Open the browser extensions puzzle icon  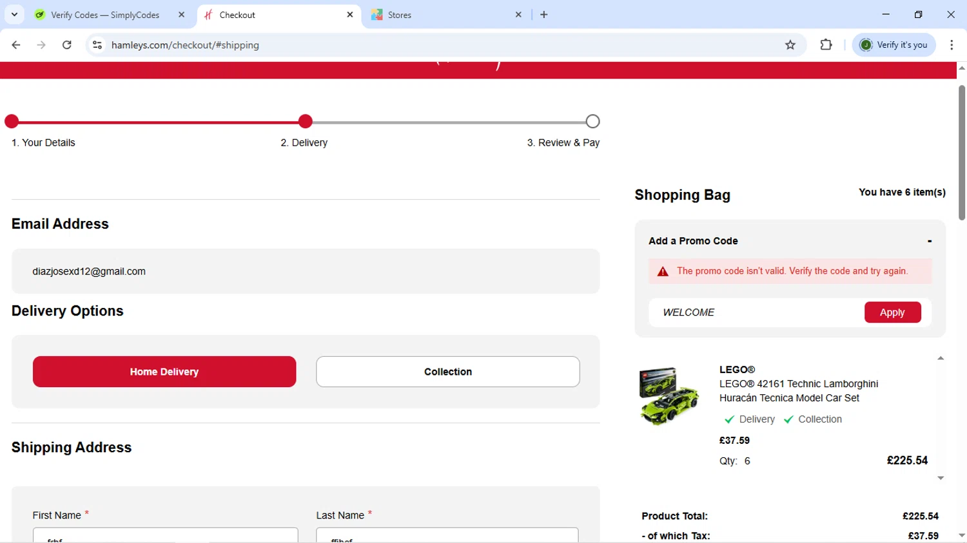point(826,45)
